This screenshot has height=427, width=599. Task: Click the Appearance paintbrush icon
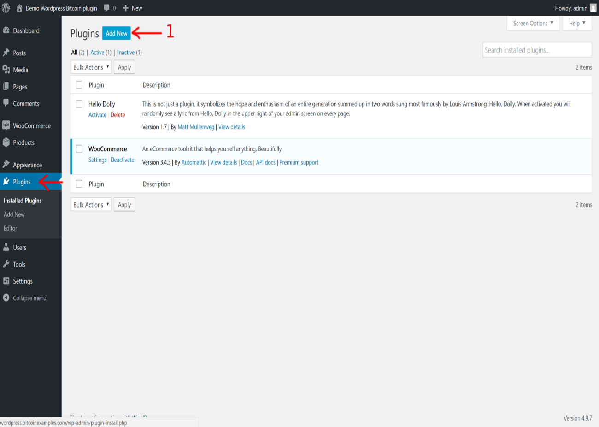click(6, 165)
